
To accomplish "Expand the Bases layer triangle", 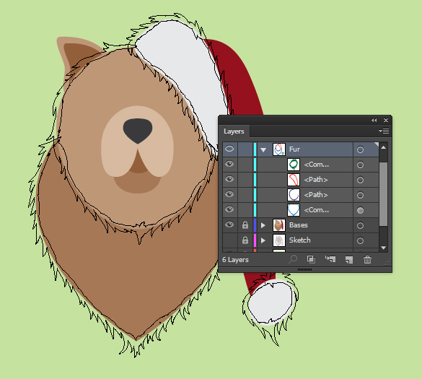I will pos(263,225).
